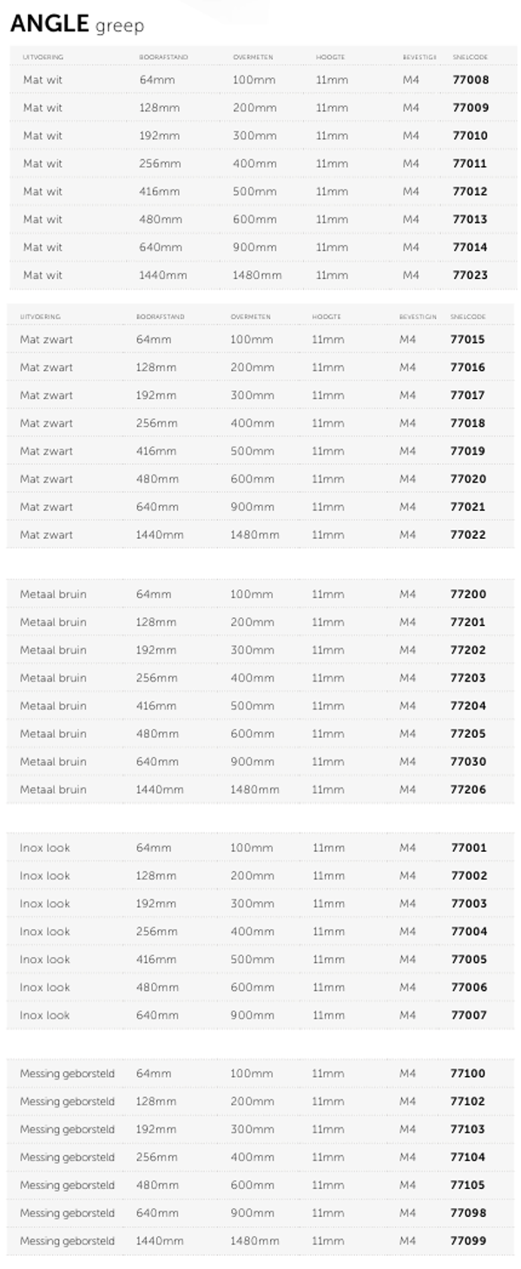This screenshot has height=1269, width=521.
Task: Click the Metaal bruin label beside 77206
Action: (x=53, y=790)
